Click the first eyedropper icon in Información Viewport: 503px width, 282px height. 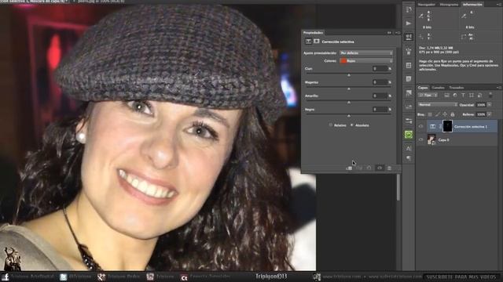(x=421, y=16)
